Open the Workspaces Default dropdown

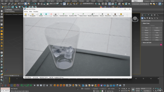click(157, 1)
